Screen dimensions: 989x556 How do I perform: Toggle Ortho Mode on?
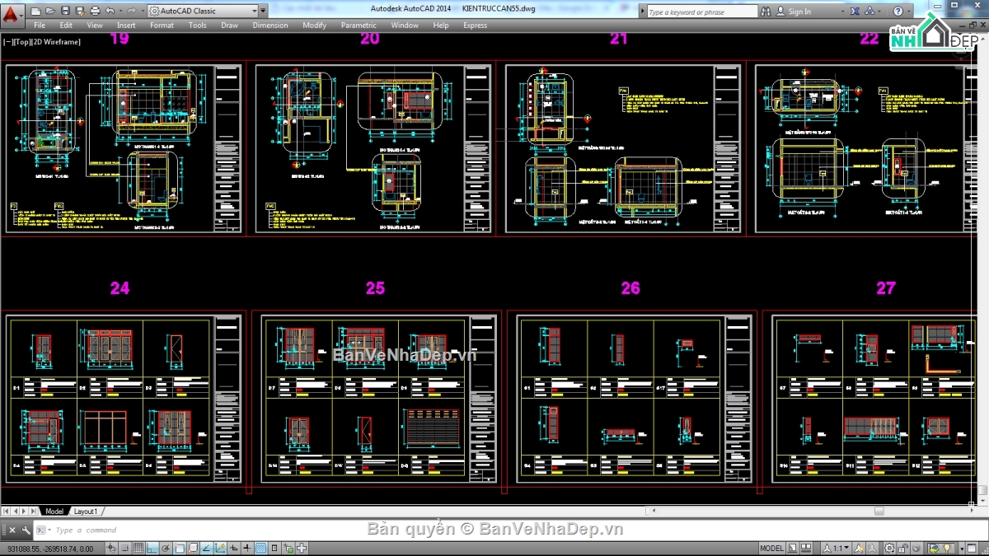[x=151, y=548]
